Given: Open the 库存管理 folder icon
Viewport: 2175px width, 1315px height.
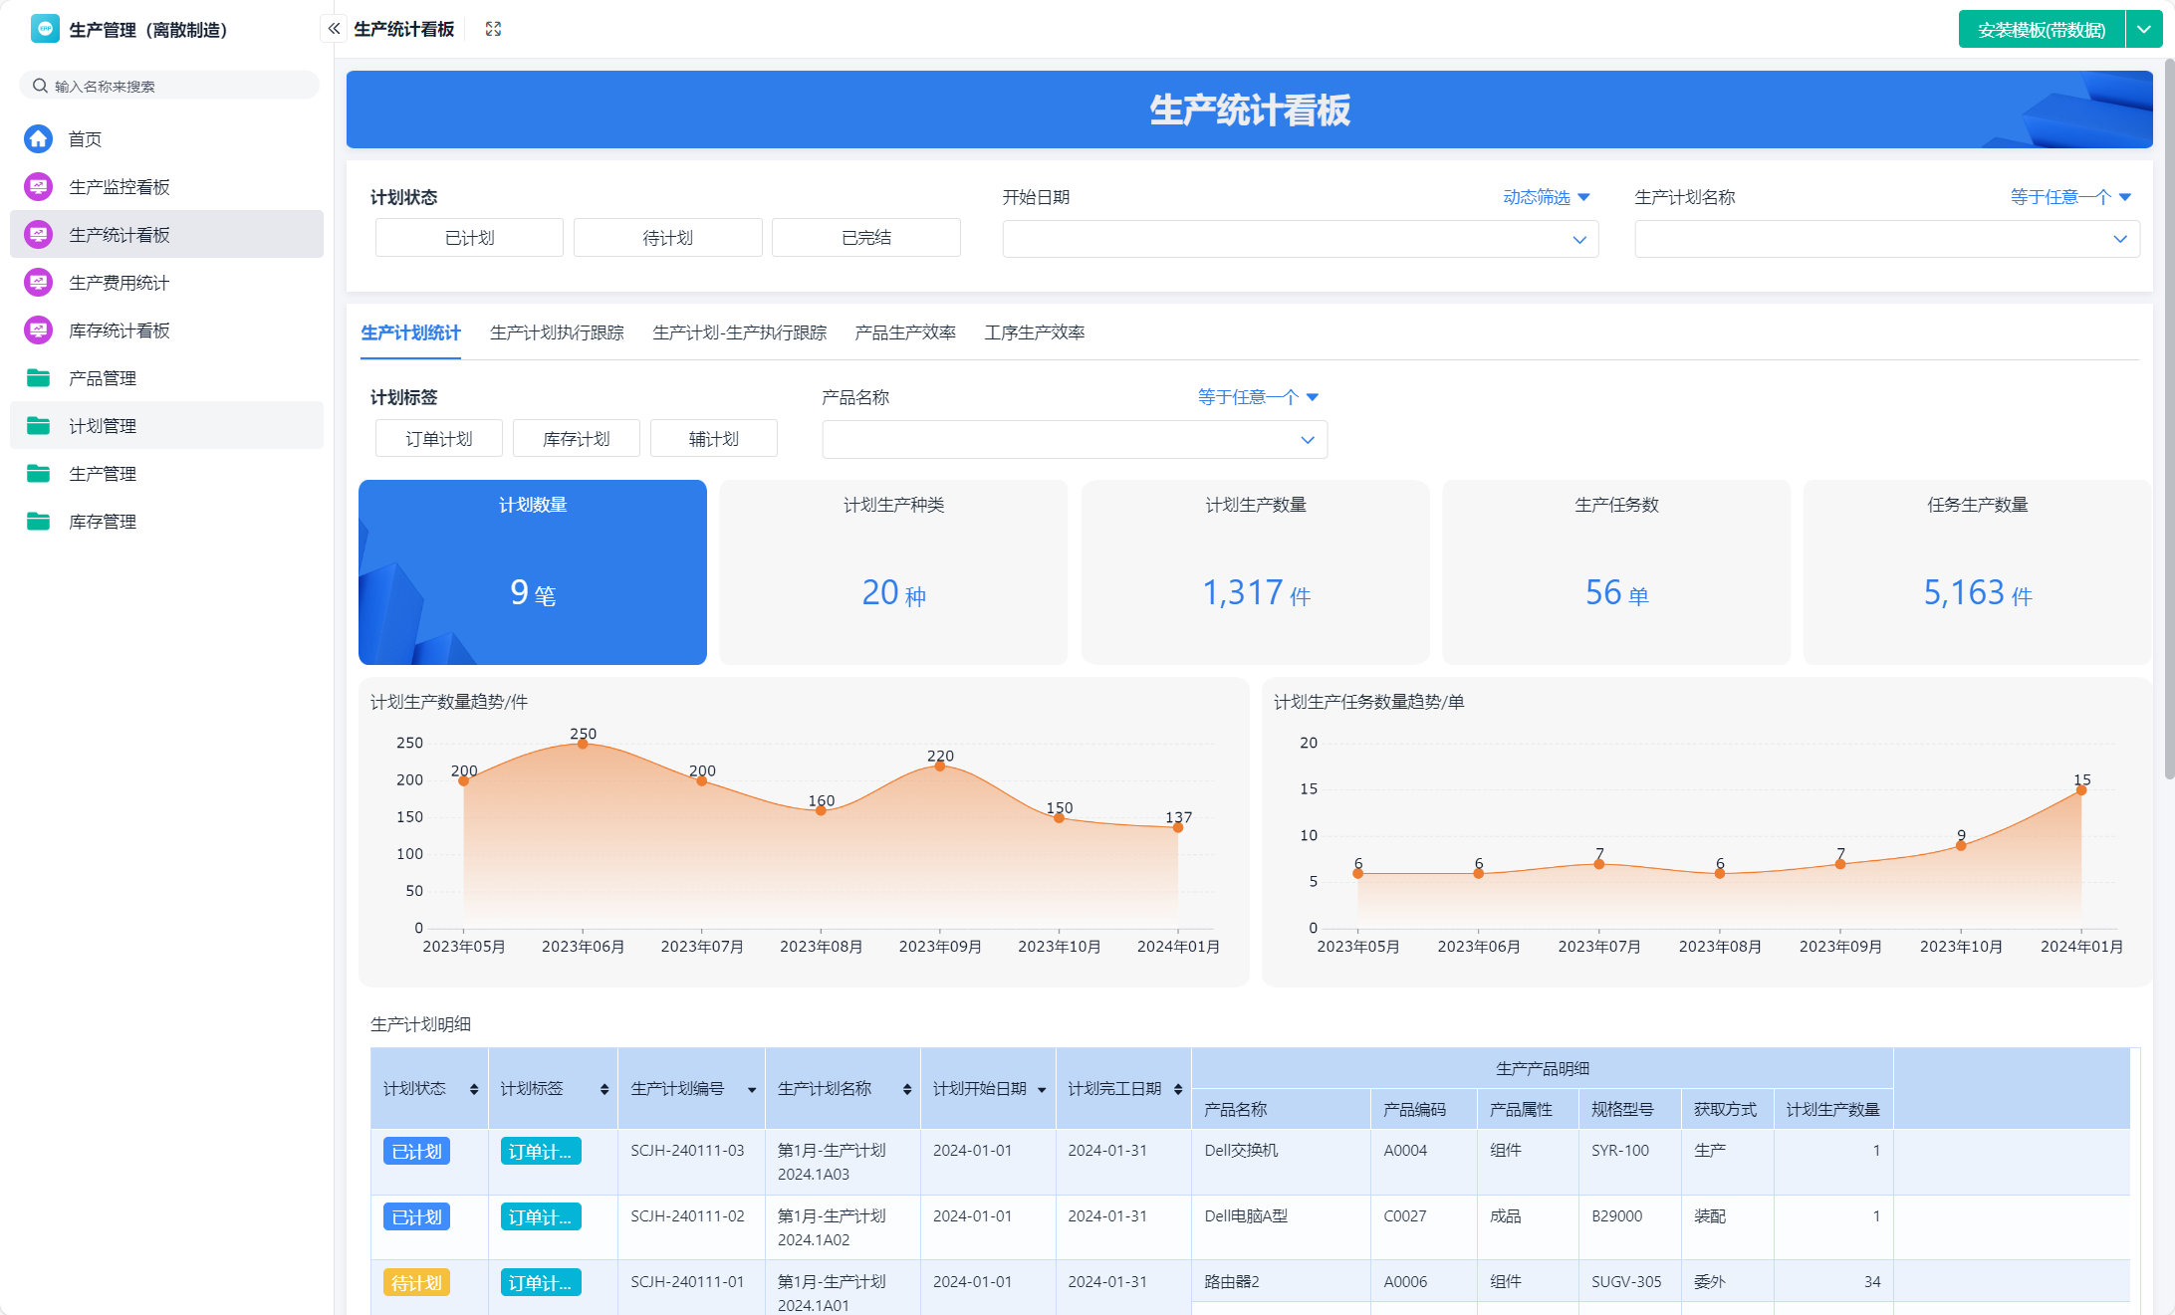Looking at the screenshot, I should (x=38, y=522).
